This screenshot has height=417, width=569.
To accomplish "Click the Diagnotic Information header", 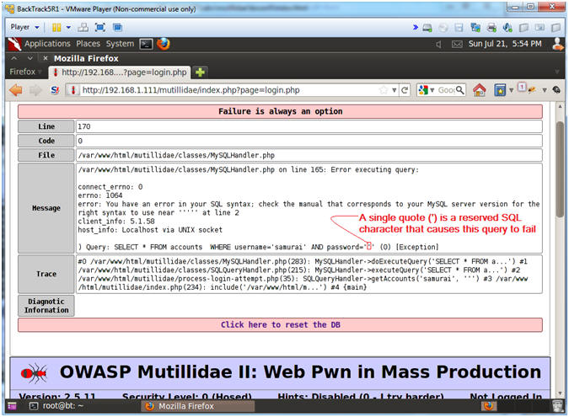I will point(46,306).
